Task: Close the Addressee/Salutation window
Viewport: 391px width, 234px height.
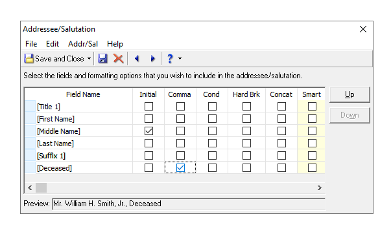Action: pos(363,29)
